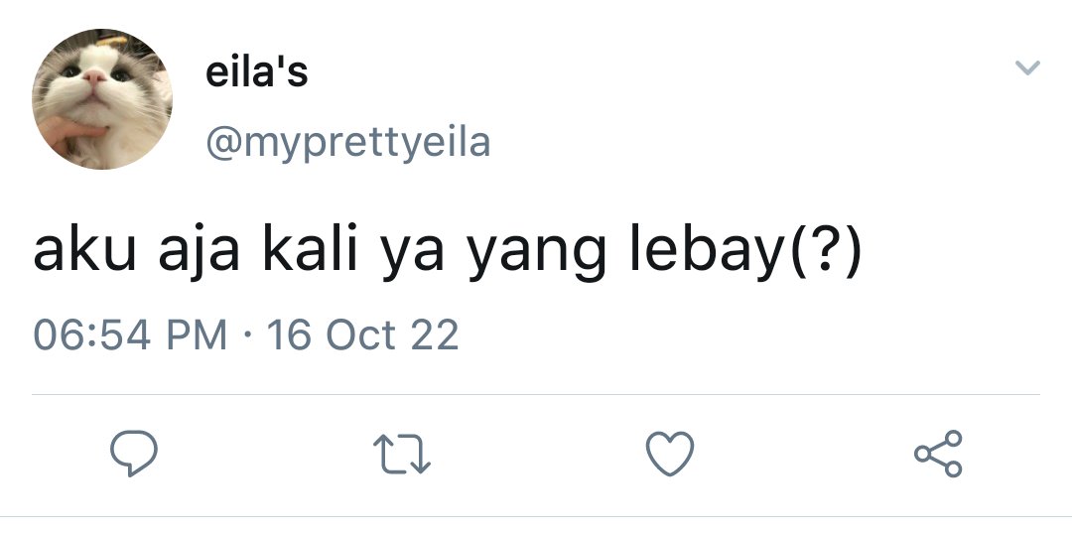Open the cat profile picture

click(102, 99)
